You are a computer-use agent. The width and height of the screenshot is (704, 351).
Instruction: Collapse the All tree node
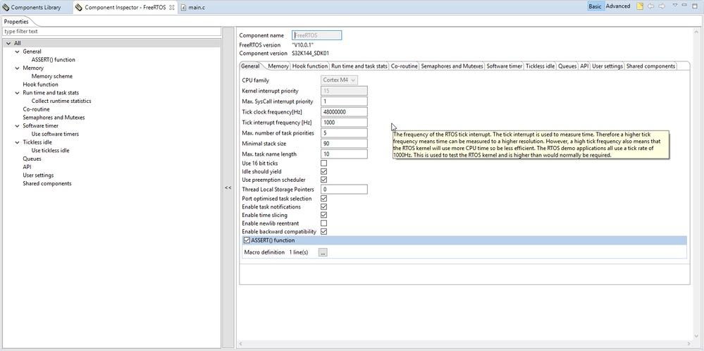[8, 44]
